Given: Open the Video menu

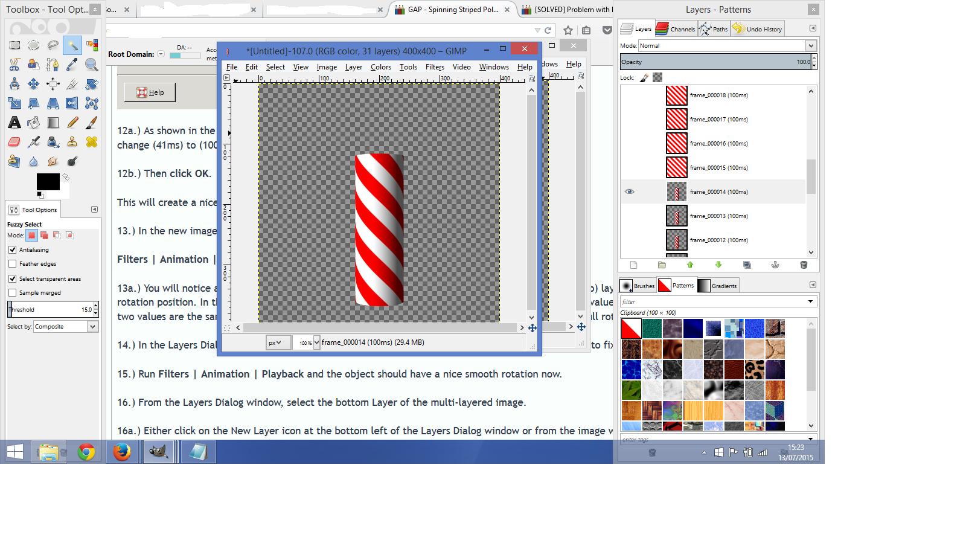Looking at the screenshot, I should coord(462,67).
